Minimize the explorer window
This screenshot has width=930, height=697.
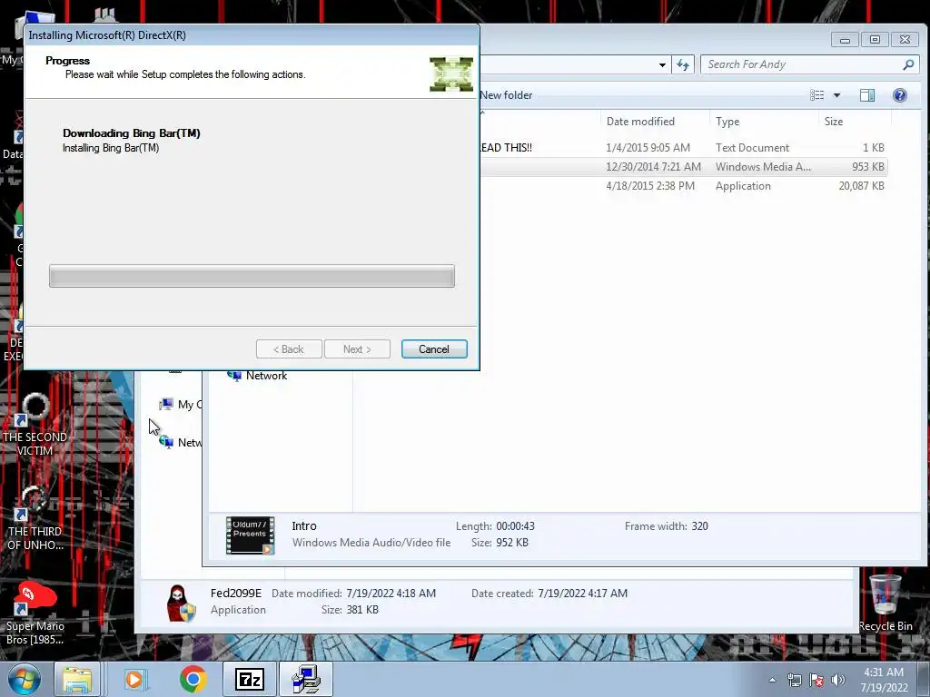tap(845, 40)
